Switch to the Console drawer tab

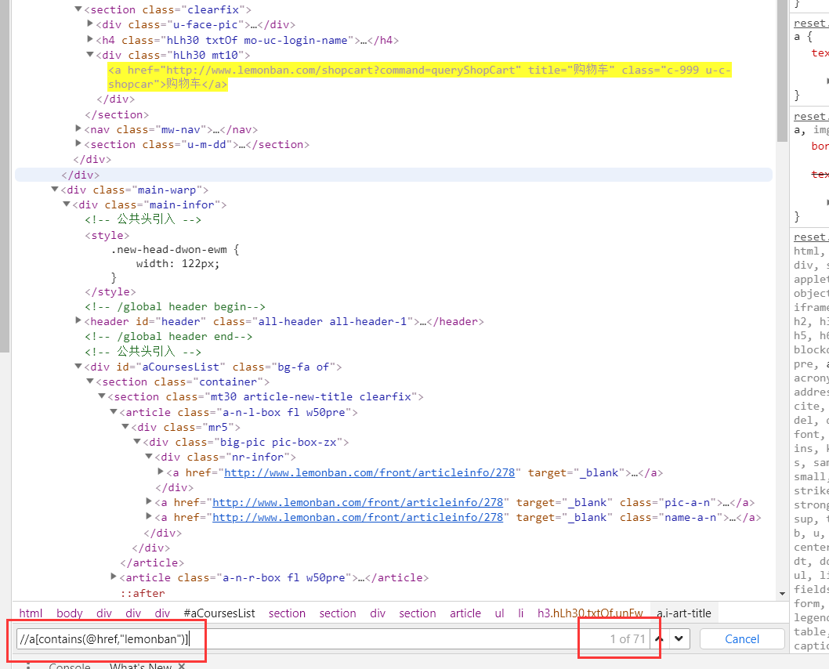coord(70,666)
